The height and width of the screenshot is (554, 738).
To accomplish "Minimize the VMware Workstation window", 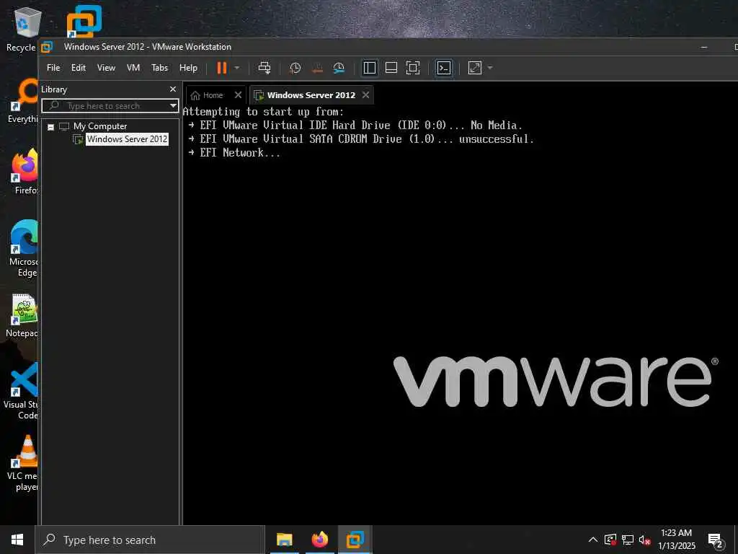I will (x=704, y=47).
